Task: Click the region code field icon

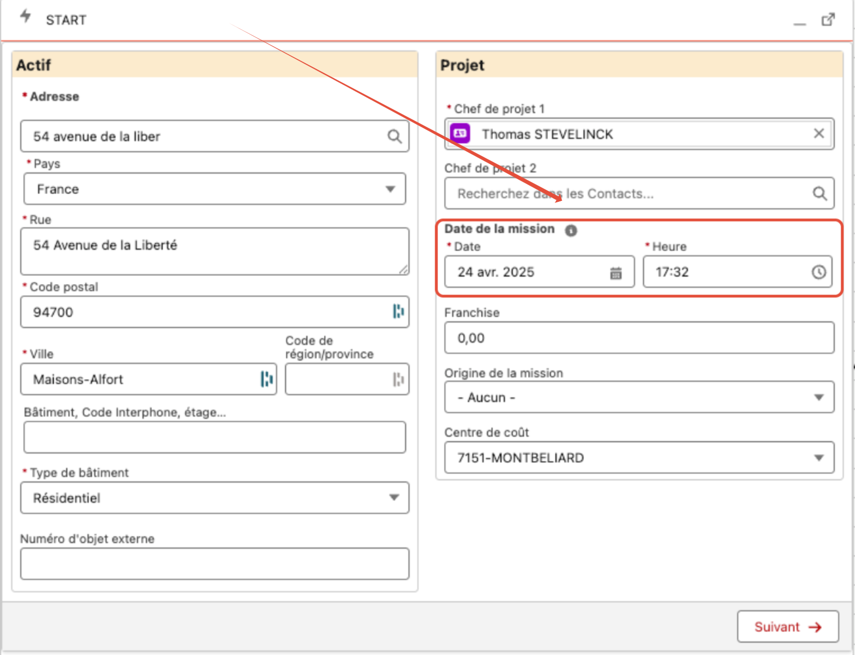Action: tap(398, 379)
